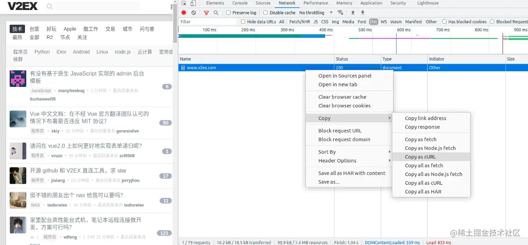Open the Application tab
Screen dimensions: 528x245
[371, 3]
